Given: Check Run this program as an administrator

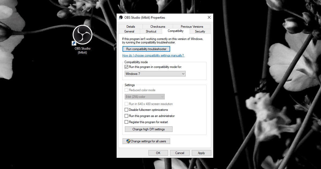Looking at the screenshot, I should coord(126,116).
